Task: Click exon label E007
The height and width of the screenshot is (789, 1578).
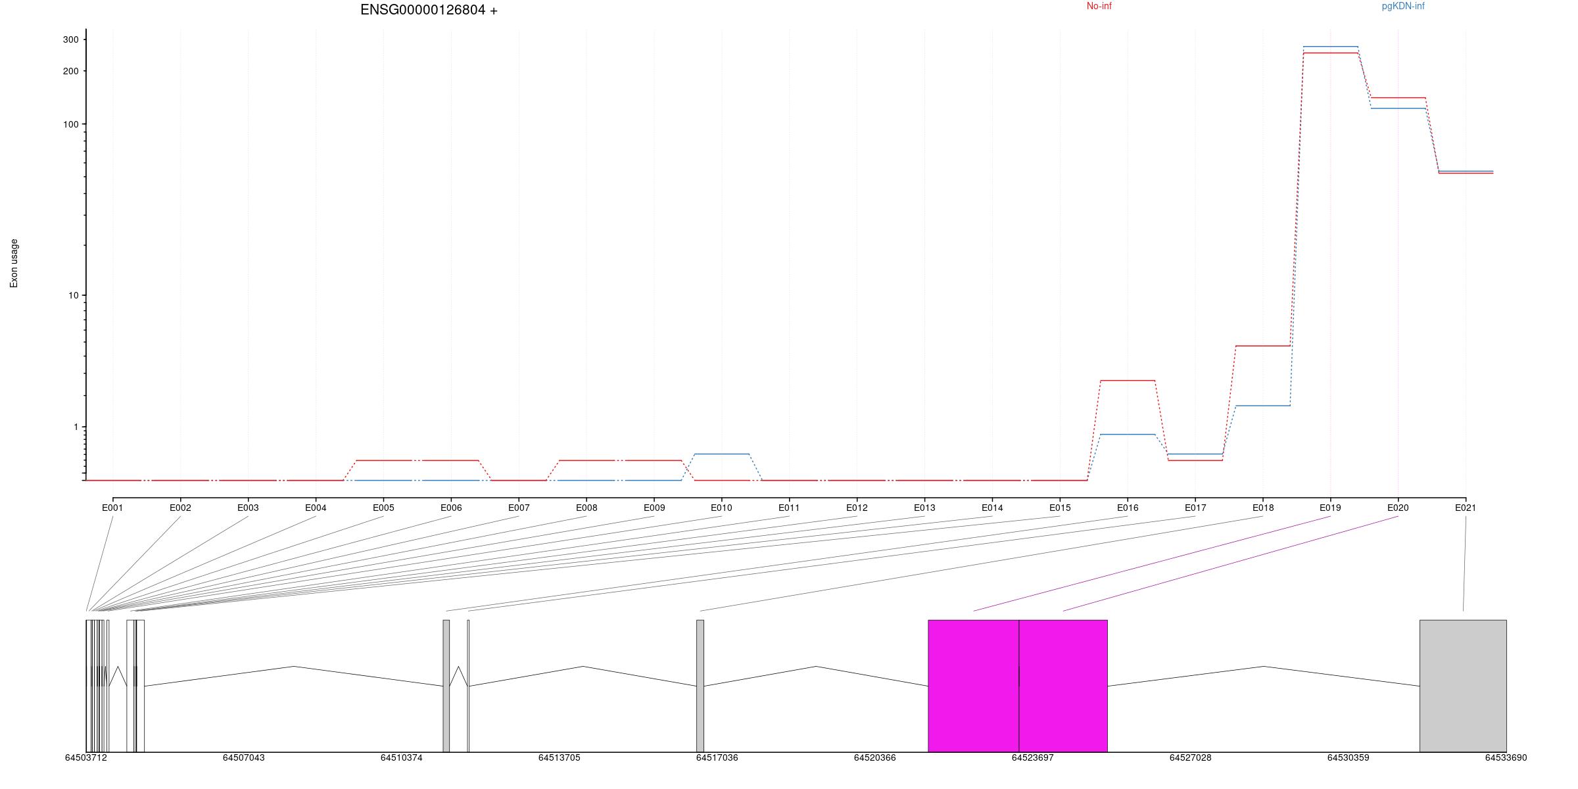Action: (x=519, y=508)
